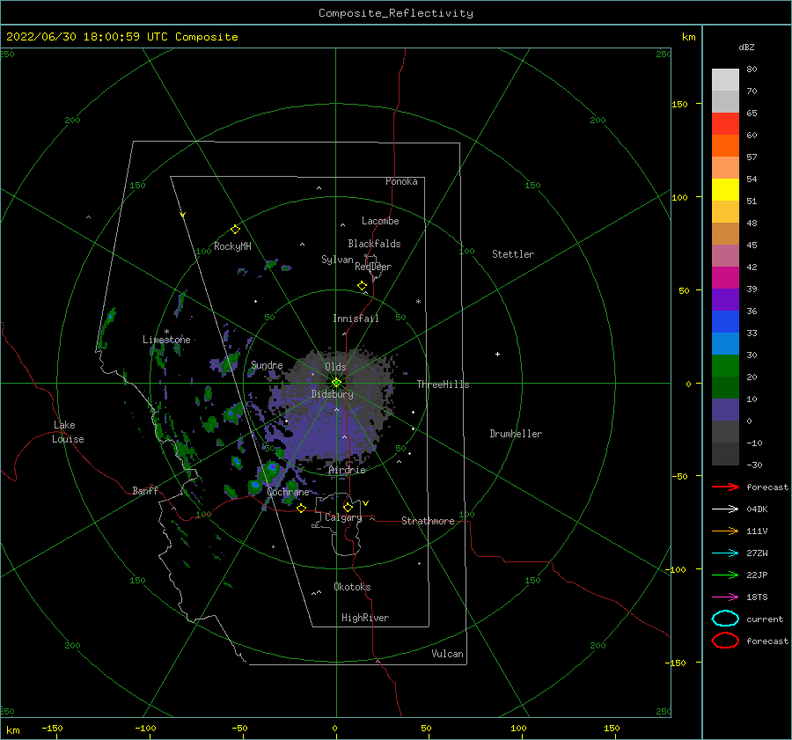
Task: Click the Sundre label
Action: [x=267, y=365]
